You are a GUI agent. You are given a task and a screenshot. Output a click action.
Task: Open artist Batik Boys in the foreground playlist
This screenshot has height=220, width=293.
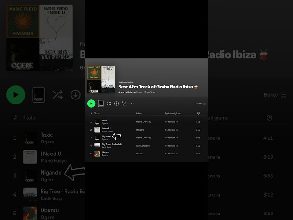tap(106, 148)
